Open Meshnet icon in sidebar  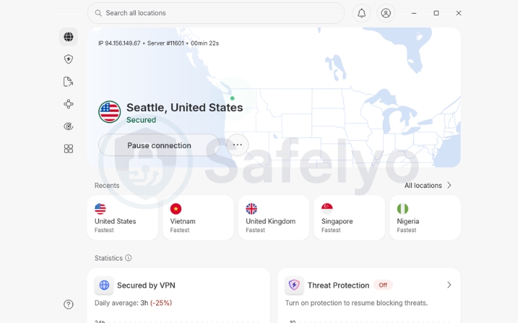click(x=69, y=104)
